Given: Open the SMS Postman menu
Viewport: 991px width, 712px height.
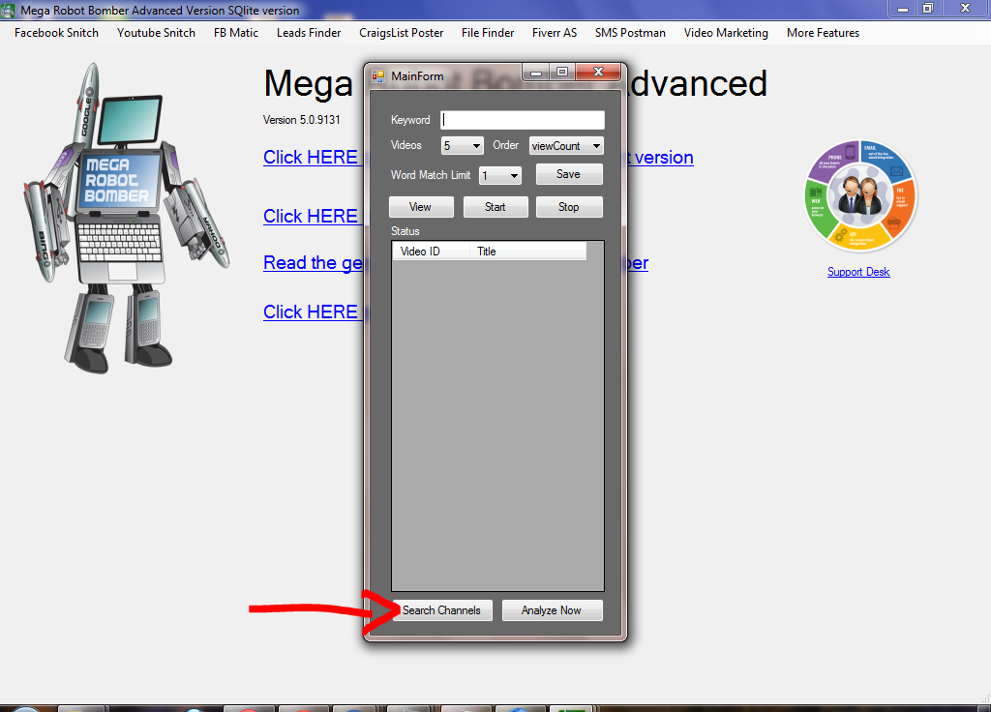Looking at the screenshot, I should point(630,33).
